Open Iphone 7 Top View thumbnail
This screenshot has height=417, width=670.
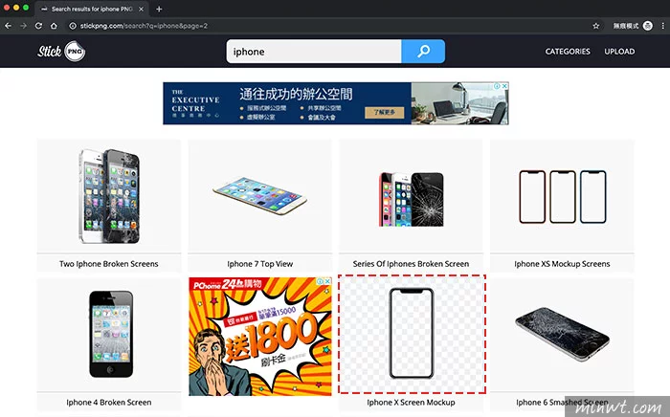point(259,196)
